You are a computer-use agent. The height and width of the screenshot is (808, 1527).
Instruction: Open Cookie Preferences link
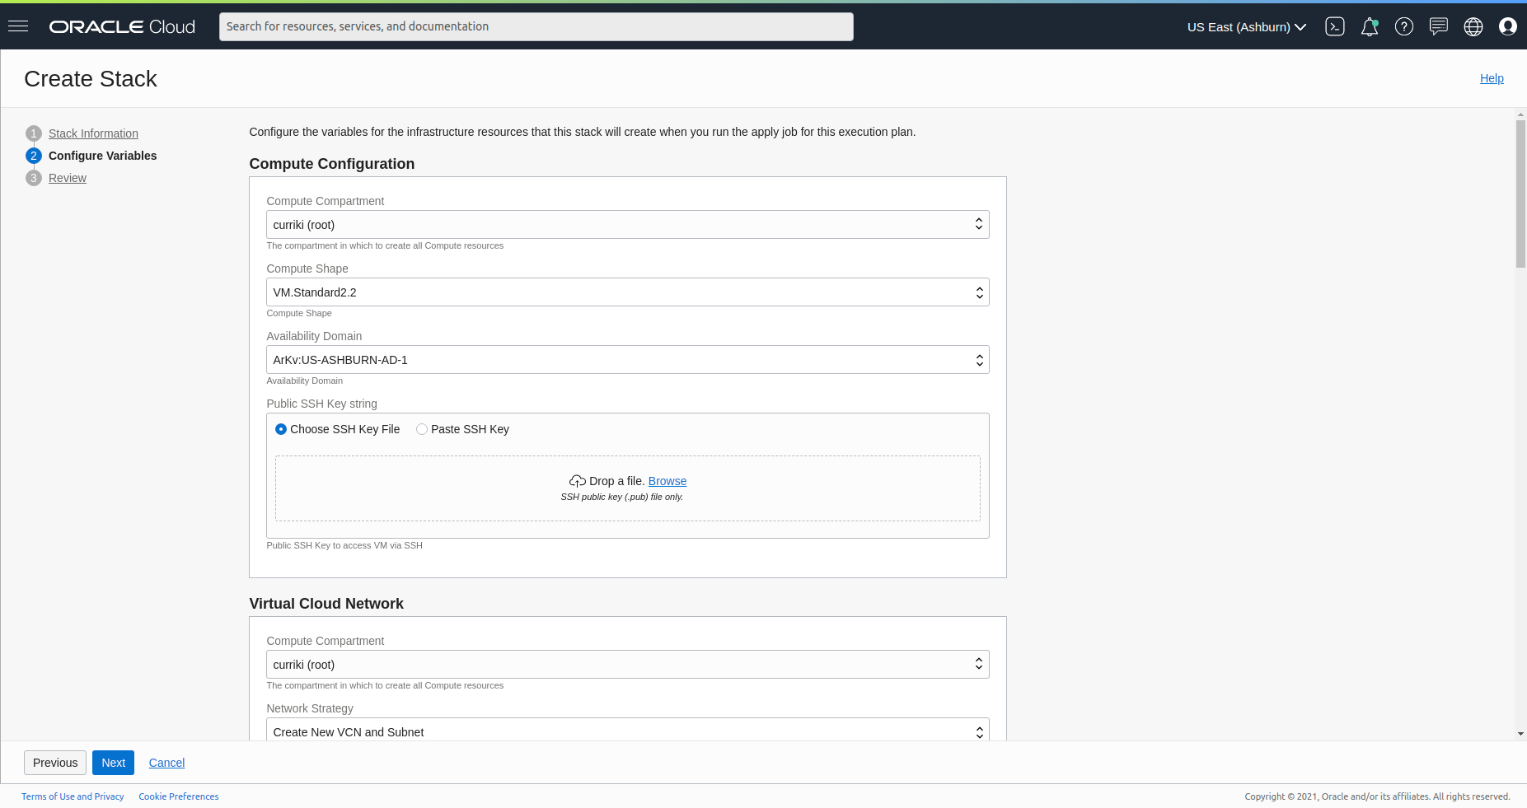coord(179,796)
